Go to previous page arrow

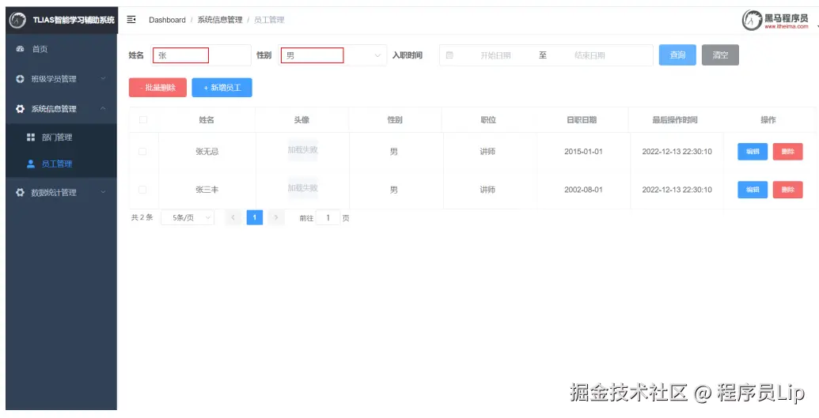(x=233, y=217)
